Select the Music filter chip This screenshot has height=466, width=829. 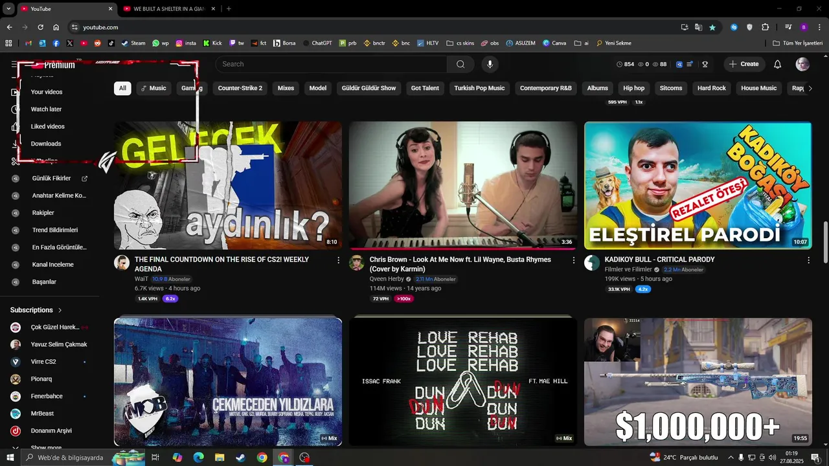pos(153,88)
